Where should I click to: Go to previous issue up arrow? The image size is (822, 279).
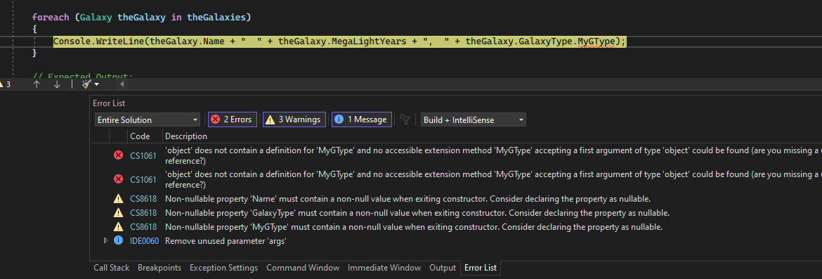(37, 84)
